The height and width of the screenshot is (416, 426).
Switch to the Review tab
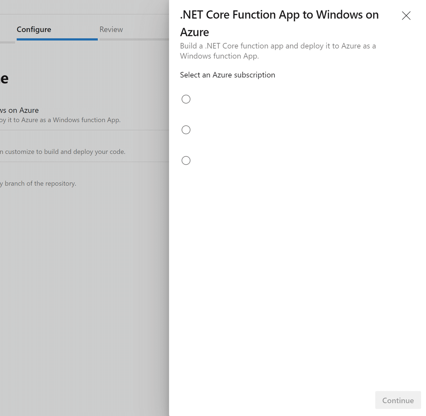(111, 29)
